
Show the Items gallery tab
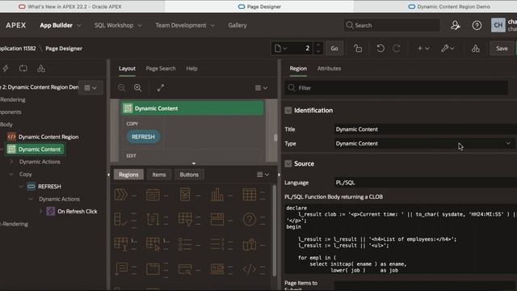(159, 175)
